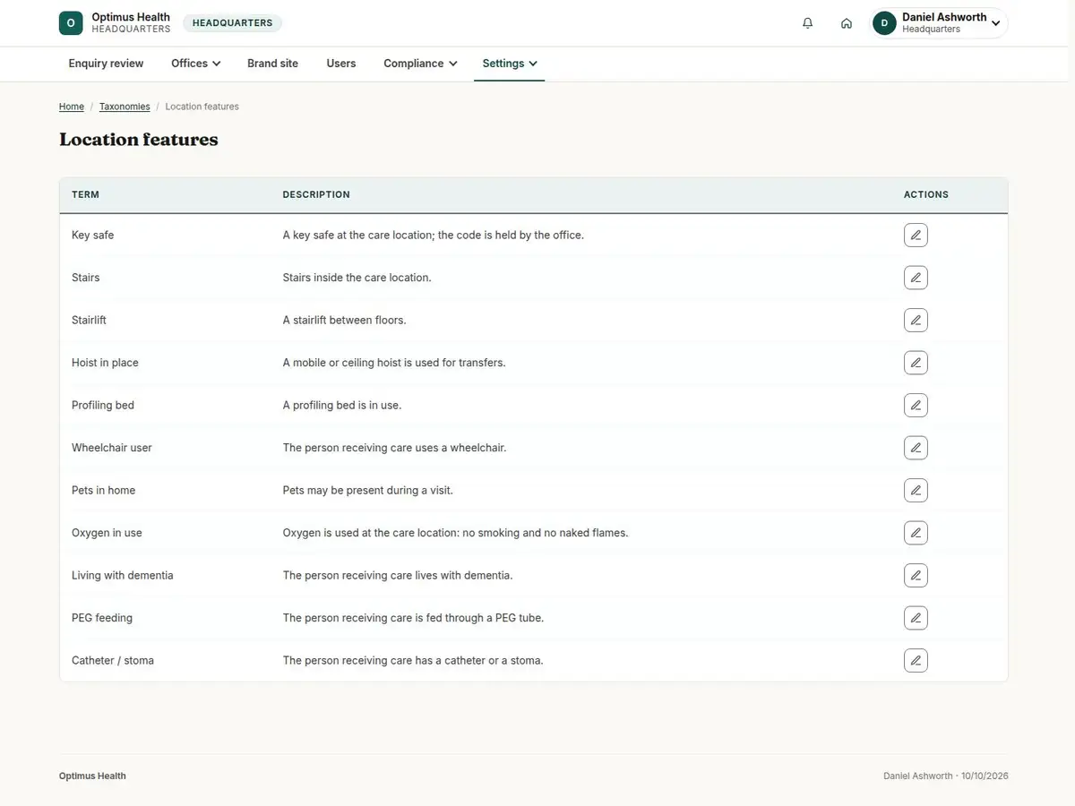Click the Description column header
The height and width of the screenshot is (806, 1075).
click(316, 194)
